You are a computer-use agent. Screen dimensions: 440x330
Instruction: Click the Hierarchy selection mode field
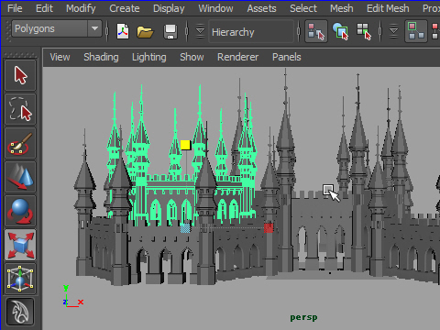click(251, 32)
